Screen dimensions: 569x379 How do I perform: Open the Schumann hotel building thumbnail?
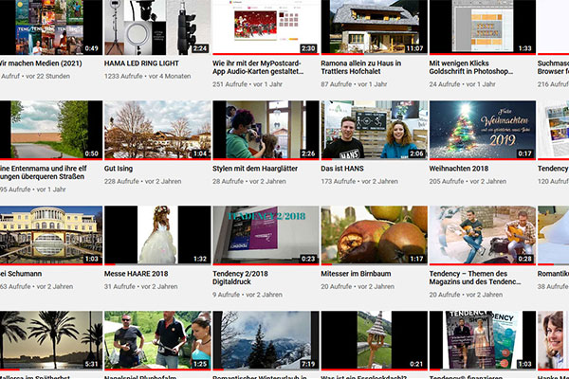coord(51,235)
